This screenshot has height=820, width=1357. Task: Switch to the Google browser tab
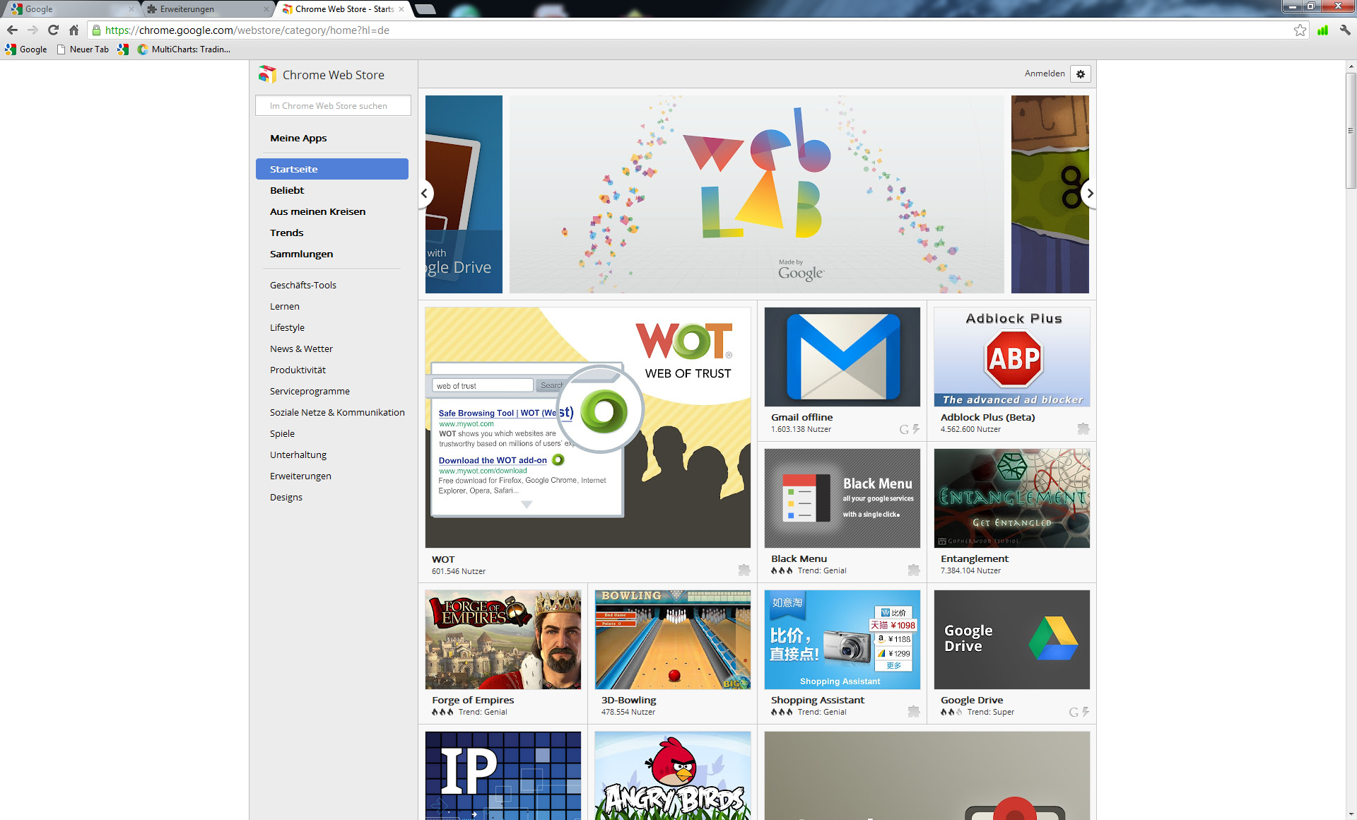tap(71, 9)
